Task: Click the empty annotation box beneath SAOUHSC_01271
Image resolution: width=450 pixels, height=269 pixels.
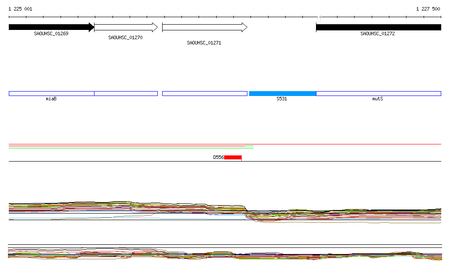Action: [204, 93]
